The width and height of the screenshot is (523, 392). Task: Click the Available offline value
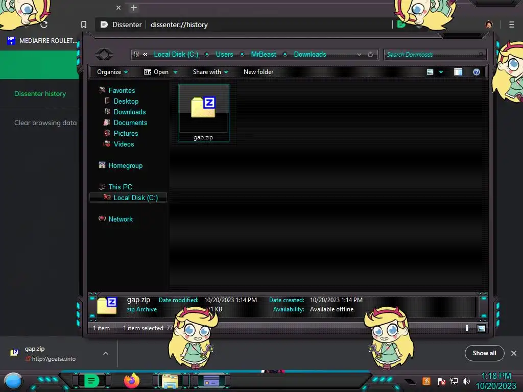click(x=331, y=309)
